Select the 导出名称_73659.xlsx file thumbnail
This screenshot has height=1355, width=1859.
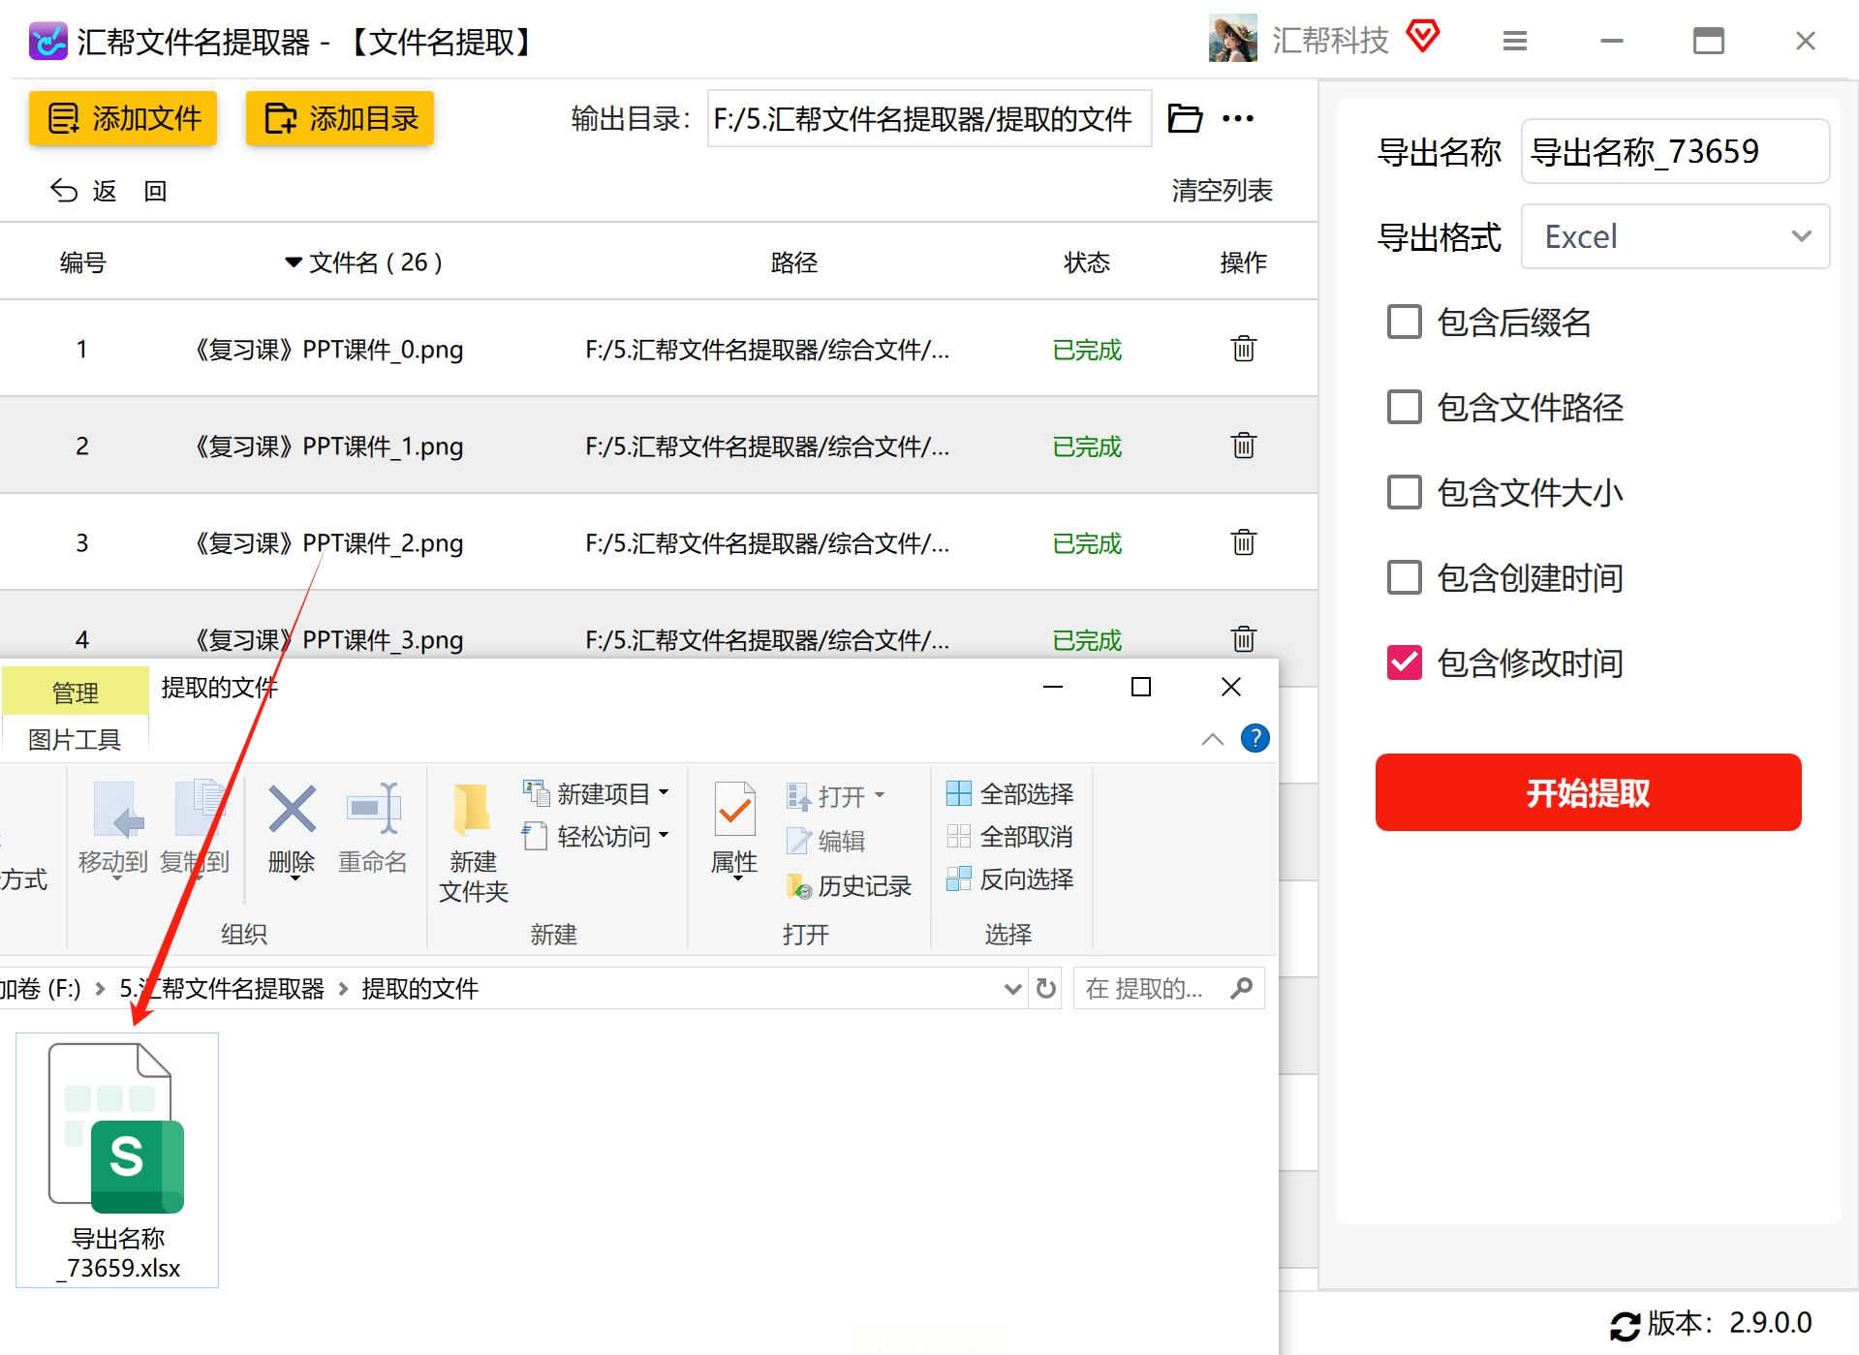pos(117,1158)
